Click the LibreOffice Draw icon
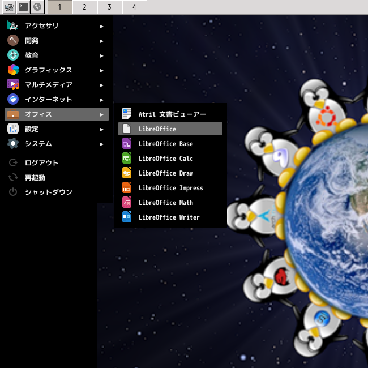 tap(127, 173)
